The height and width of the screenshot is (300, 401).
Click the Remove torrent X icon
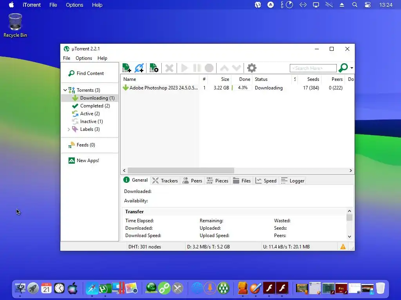pos(169,68)
